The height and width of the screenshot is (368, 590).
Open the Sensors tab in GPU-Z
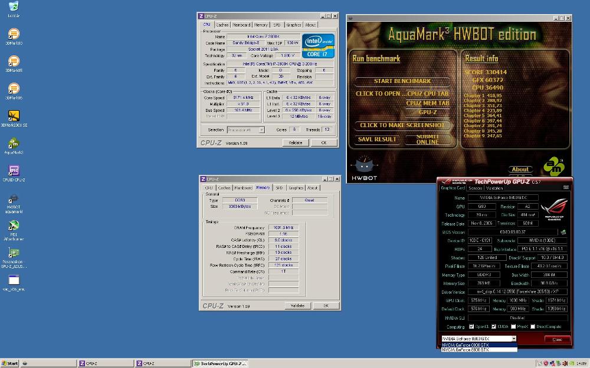pos(475,188)
